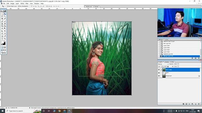Expand the Set 1 layer group
The image size is (202, 113).
(163, 73)
